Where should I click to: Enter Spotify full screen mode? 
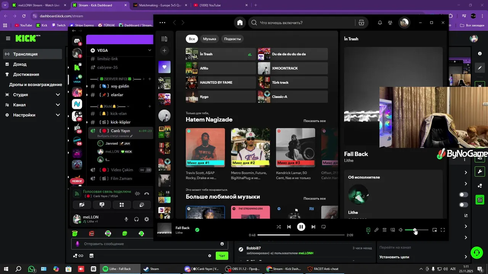click(x=443, y=230)
